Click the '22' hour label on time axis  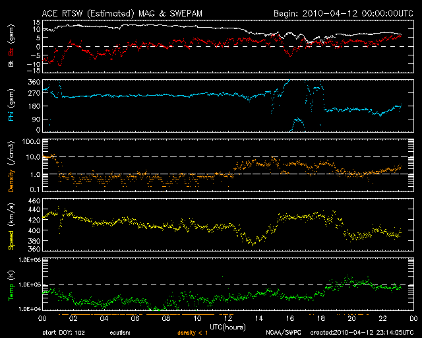(382, 319)
